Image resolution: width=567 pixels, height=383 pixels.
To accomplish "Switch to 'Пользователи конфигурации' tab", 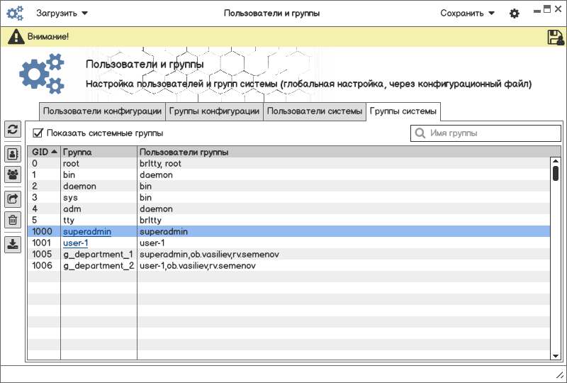I will click(102, 111).
